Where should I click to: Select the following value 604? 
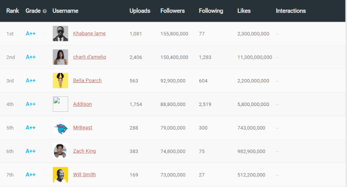[203, 81]
